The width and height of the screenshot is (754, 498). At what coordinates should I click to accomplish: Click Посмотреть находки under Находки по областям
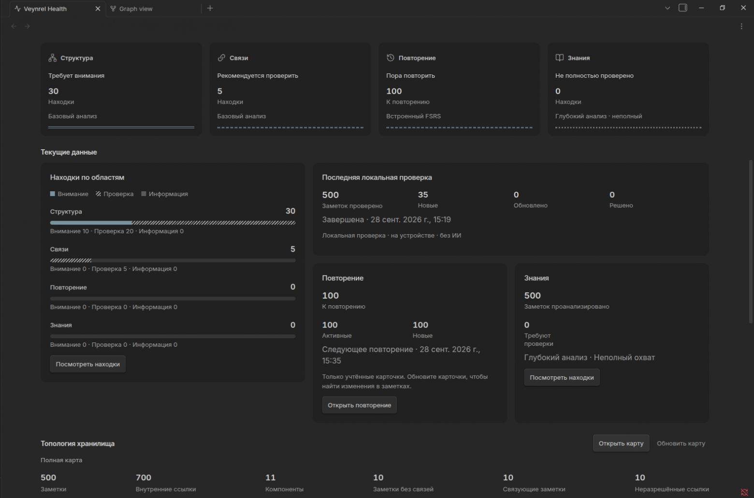pyautogui.click(x=87, y=364)
